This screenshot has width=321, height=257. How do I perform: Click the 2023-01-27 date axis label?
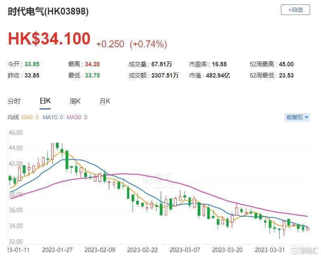[57, 250]
